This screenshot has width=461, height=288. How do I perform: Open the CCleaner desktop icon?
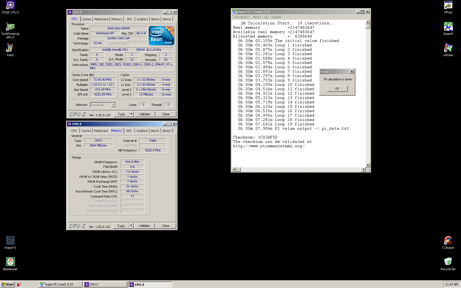[448, 242]
